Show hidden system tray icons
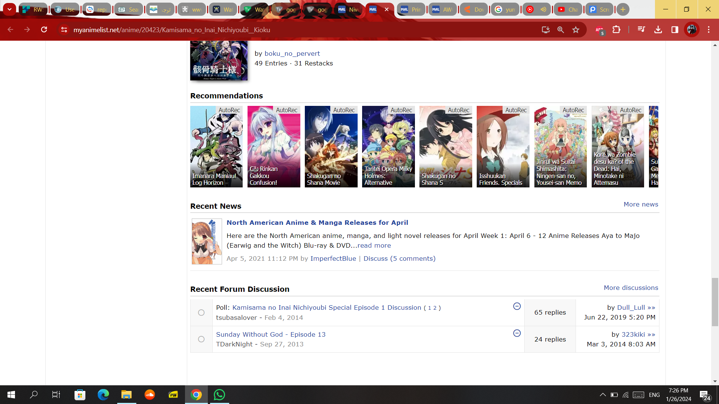This screenshot has width=719, height=404. tap(603, 395)
